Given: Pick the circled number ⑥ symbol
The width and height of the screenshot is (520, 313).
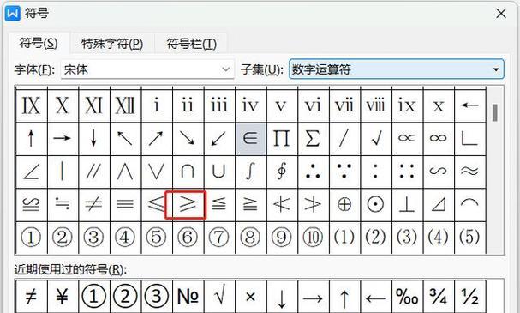Looking at the screenshot, I should tap(188, 238).
